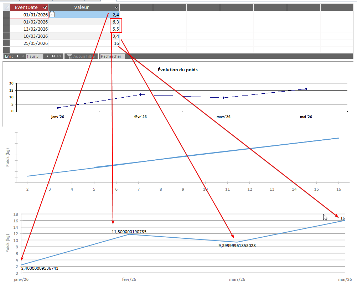This screenshot has width=357, height=289.
Task: Click the cell with date 10/03/2026
Action: click(x=29, y=36)
